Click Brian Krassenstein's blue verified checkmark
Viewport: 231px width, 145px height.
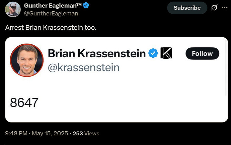[153, 53]
